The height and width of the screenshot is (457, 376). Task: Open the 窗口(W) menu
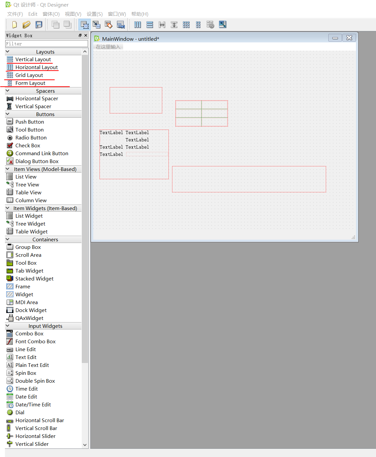point(117,14)
